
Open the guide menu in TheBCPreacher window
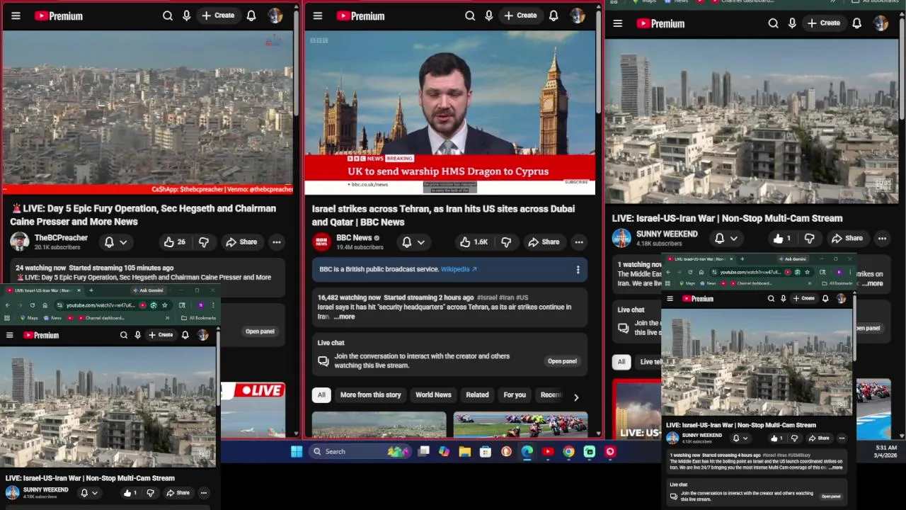pyautogui.click(x=16, y=16)
